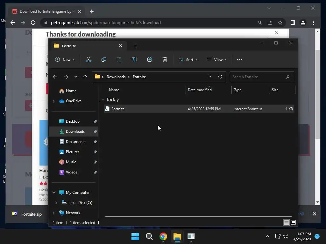
Task: Sort by Date modified column header
Action: tap(200, 90)
